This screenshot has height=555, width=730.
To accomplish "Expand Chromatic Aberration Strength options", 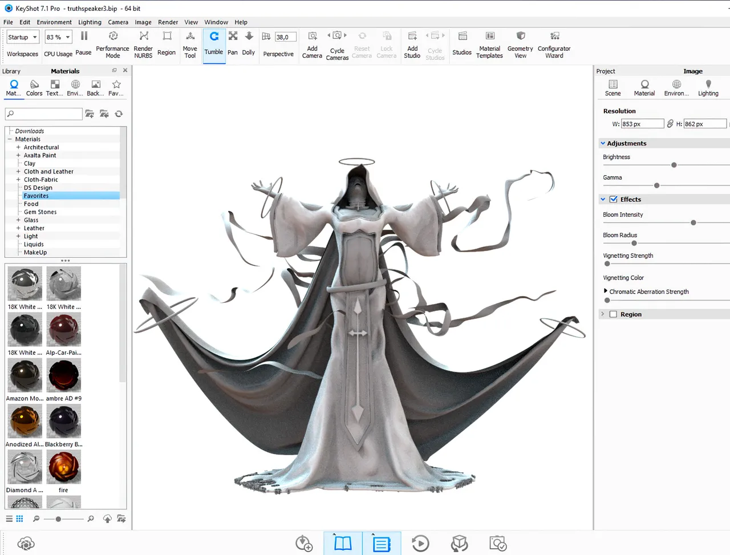I will click(x=606, y=291).
